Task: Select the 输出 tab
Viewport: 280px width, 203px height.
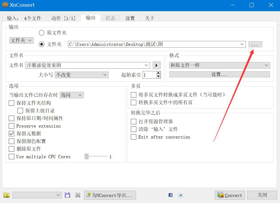Action: [91, 18]
